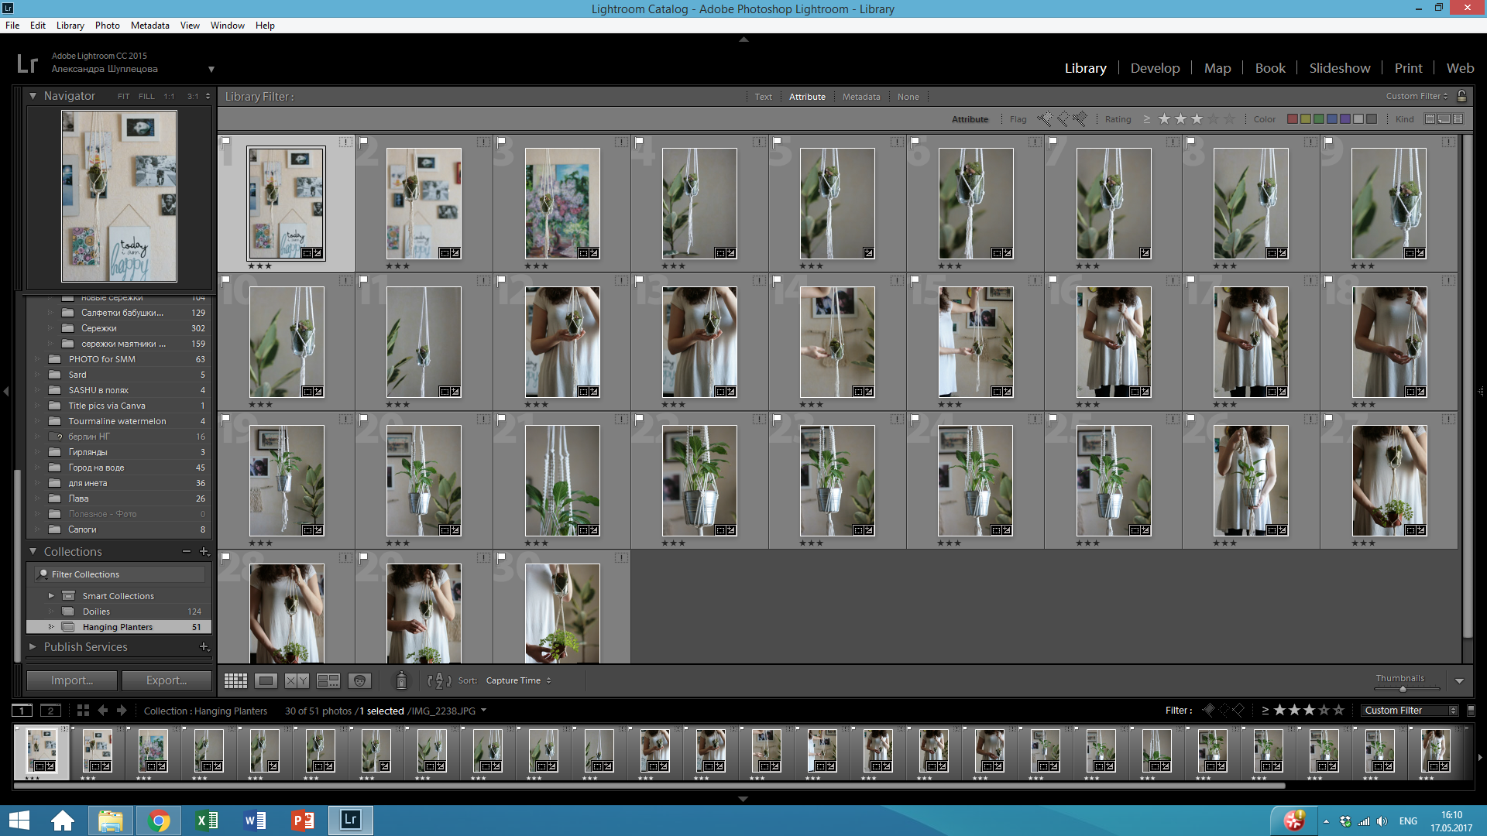Filter by red color label
Screen dimensions: 1487x836
click(x=1292, y=119)
